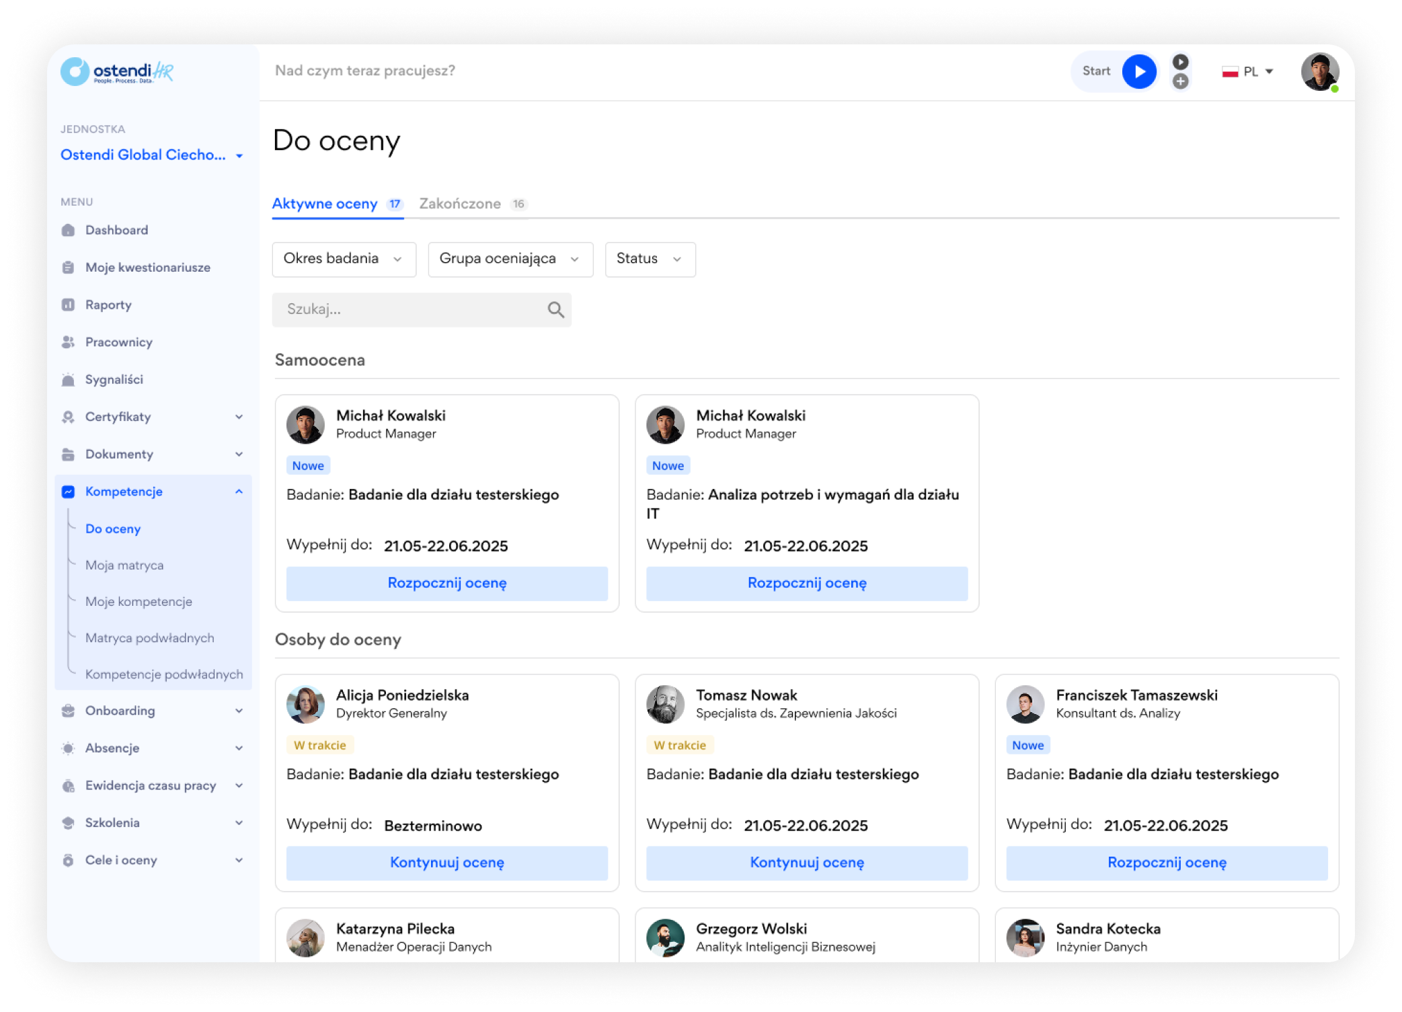The height and width of the screenshot is (1012, 1402).
Task: Open the PL language selector
Action: [x=1248, y=71]
